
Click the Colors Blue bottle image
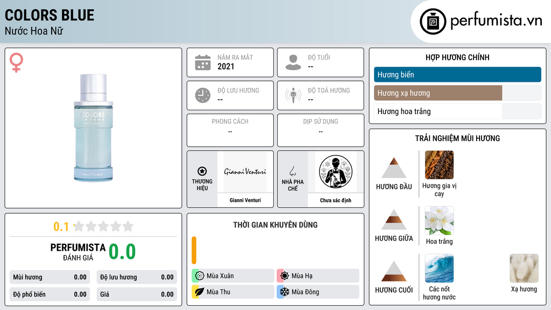pos(93,128)
